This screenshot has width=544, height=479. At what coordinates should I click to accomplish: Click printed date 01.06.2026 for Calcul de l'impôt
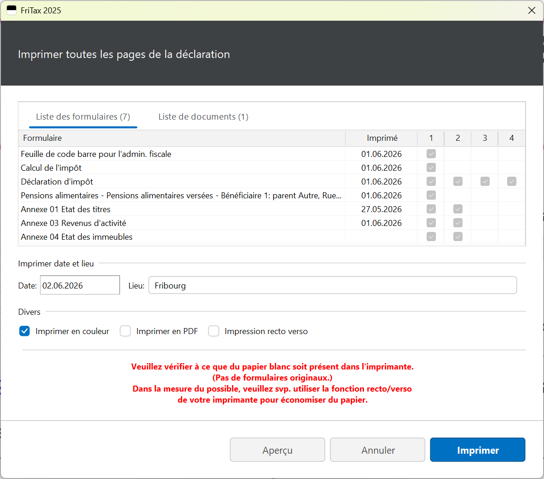click(x=381, y=168)
